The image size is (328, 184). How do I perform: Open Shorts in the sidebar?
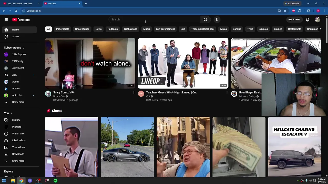click(x=19, y=37)
